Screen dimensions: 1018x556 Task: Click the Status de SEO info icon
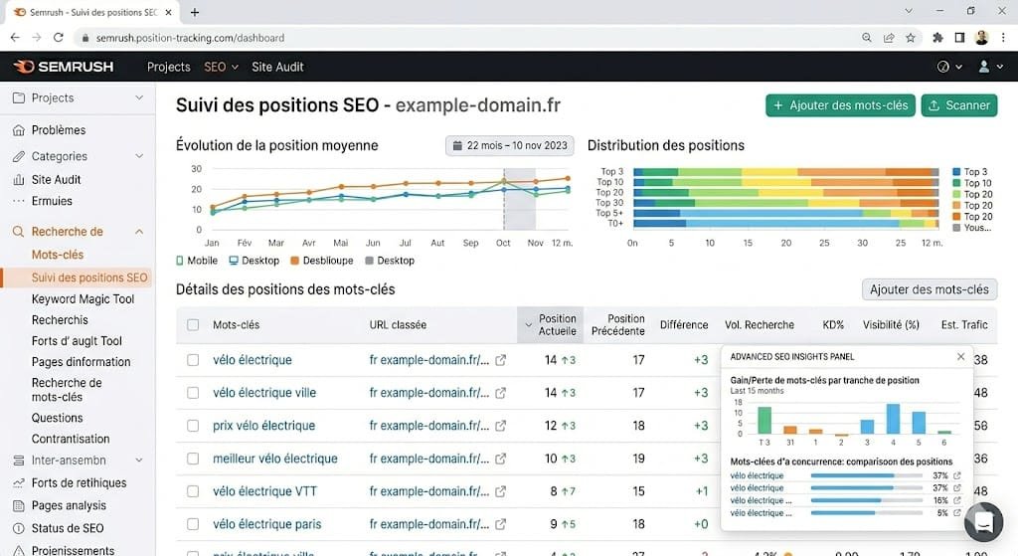point(19,528)
